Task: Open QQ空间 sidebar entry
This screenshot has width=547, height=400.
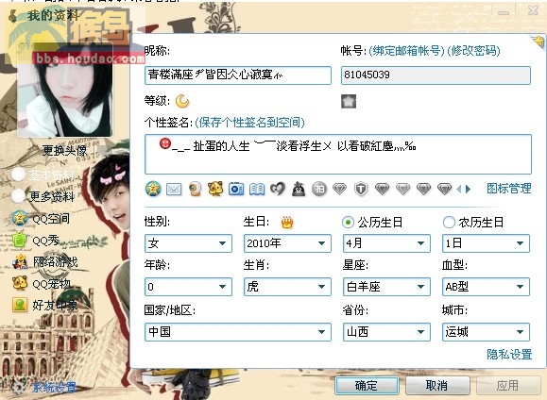Action: pos(51,219)
